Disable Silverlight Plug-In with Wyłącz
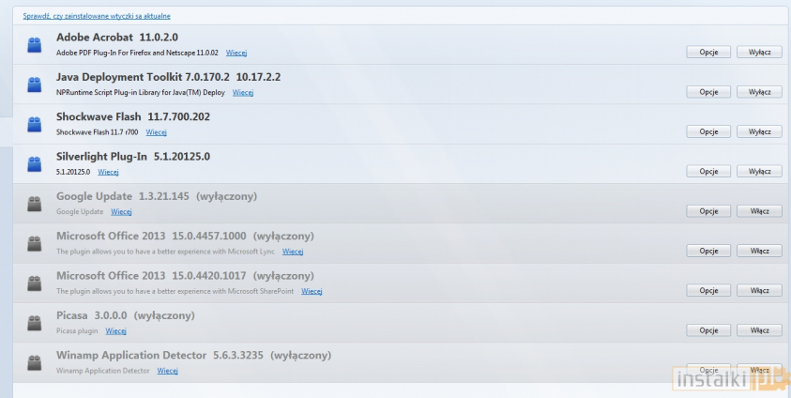Screen dimensions: 791x398 point(759,172)
